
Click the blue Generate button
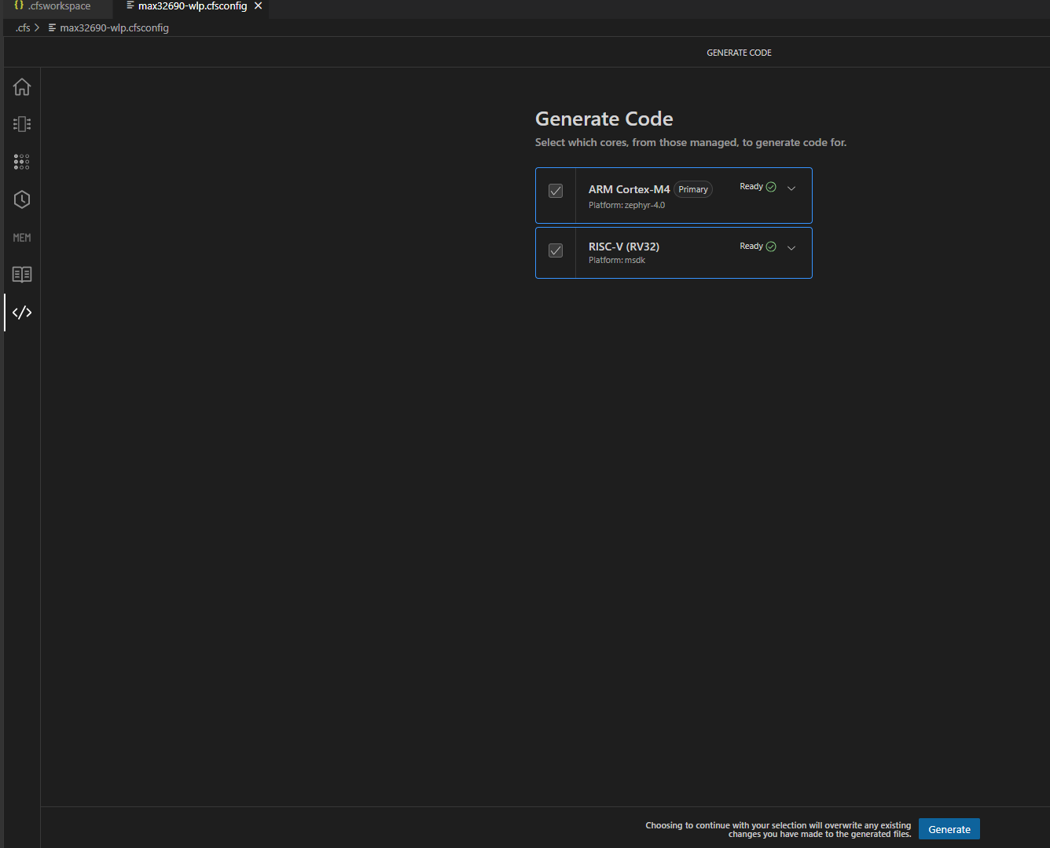[x=949, y=828]
